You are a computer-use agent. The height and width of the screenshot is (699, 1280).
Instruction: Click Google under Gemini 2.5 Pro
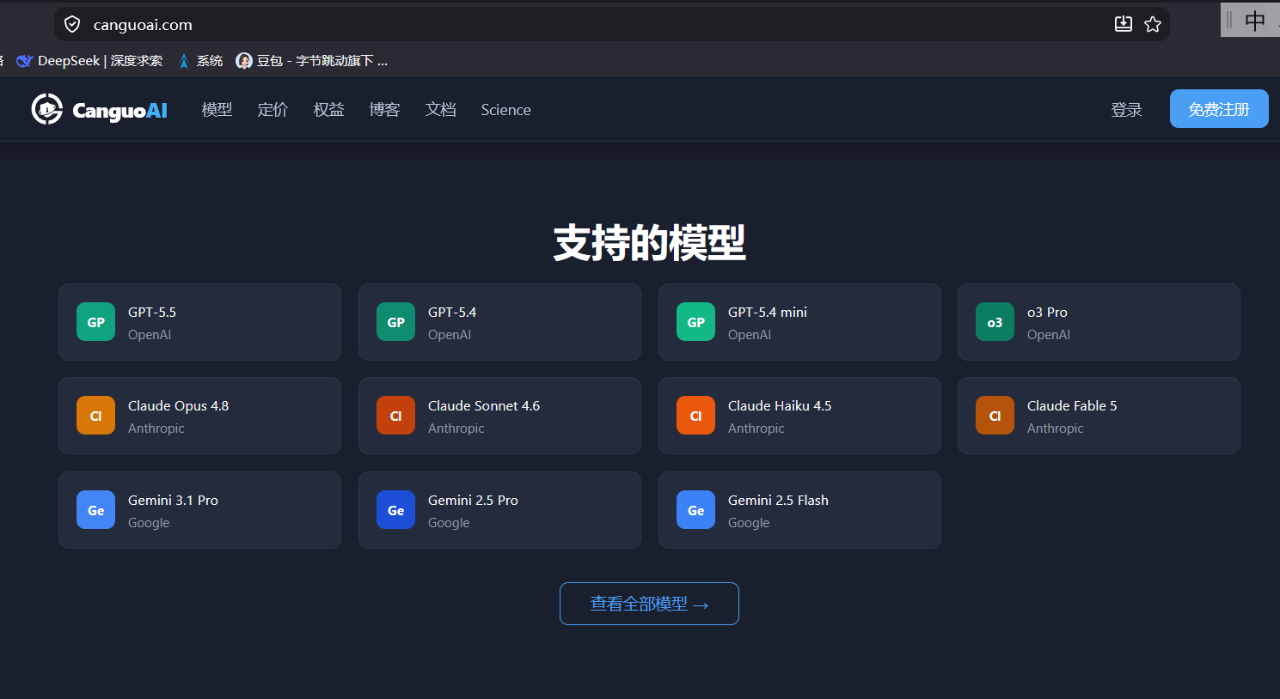click(449, 523)
